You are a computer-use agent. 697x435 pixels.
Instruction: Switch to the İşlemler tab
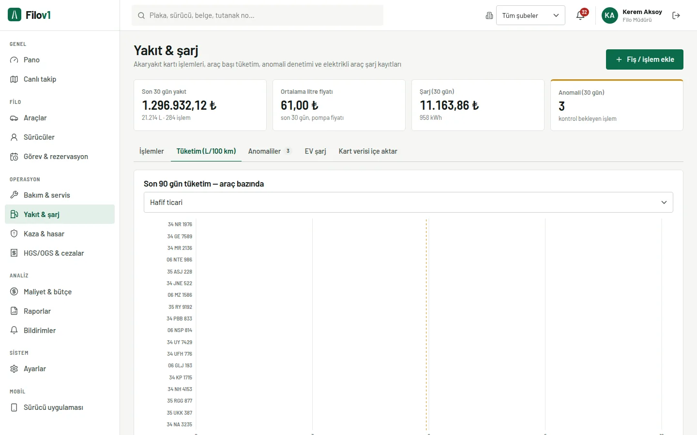152,151
